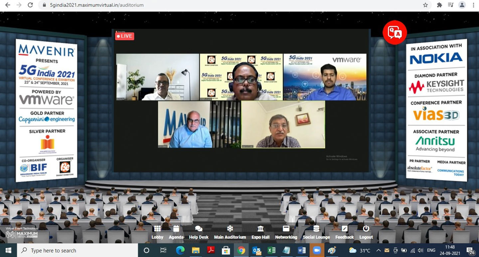Select the Mavenir background speaker video
The width and height of the screenshot is (479, 257).
199,125
